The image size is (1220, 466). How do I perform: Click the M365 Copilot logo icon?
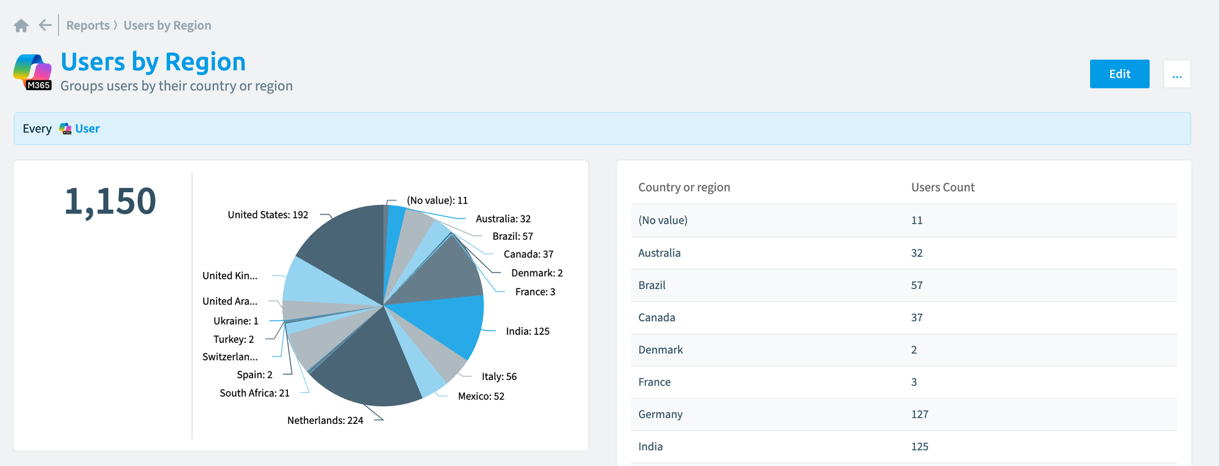click(x=32, y=72)
